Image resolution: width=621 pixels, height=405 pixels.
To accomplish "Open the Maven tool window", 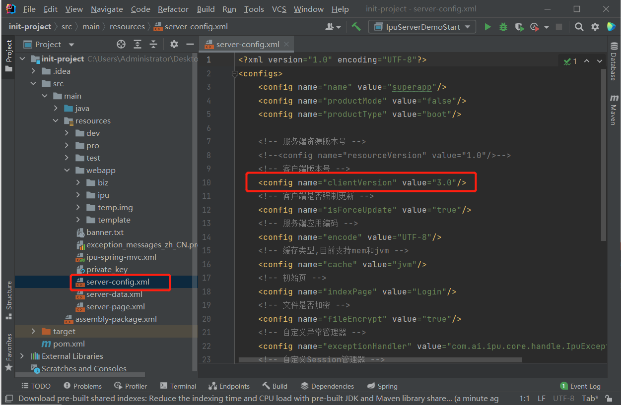I will coord(614,109).
